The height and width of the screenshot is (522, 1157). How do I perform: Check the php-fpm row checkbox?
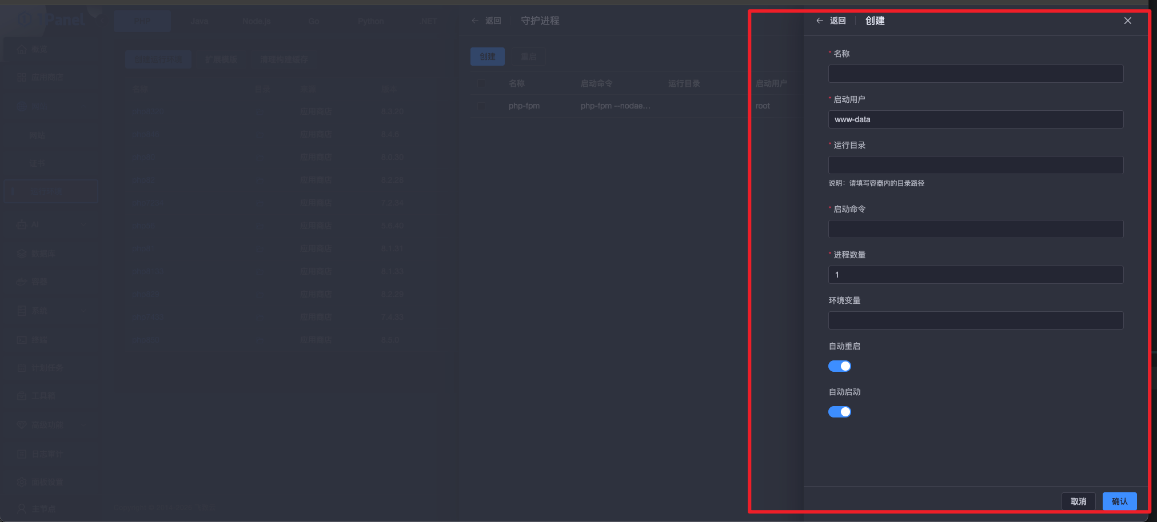[x=482, y=106]
